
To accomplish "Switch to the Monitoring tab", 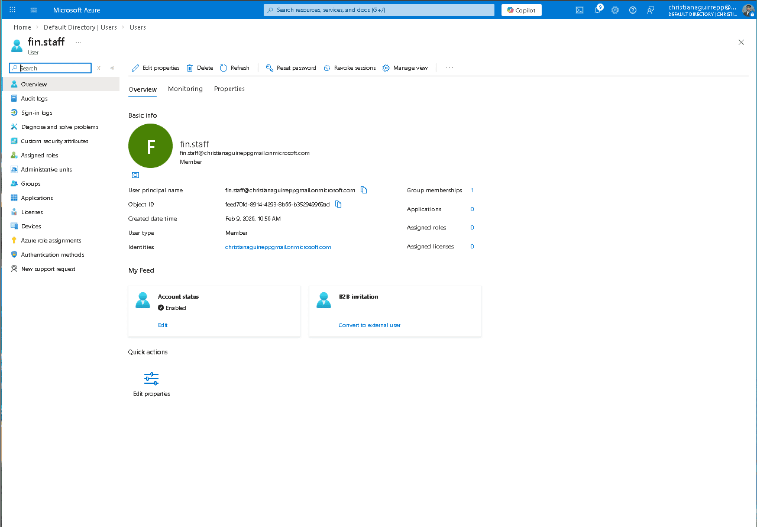I will (x=185, y=89).
